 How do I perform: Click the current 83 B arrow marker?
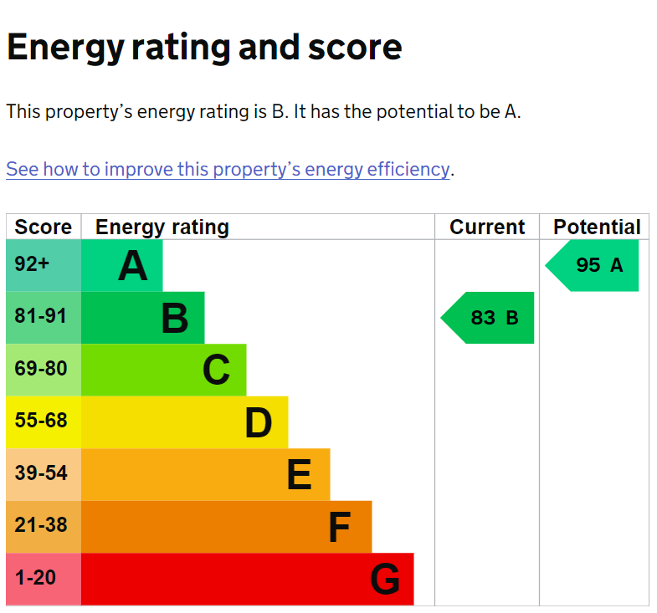[x=490, y=318]
